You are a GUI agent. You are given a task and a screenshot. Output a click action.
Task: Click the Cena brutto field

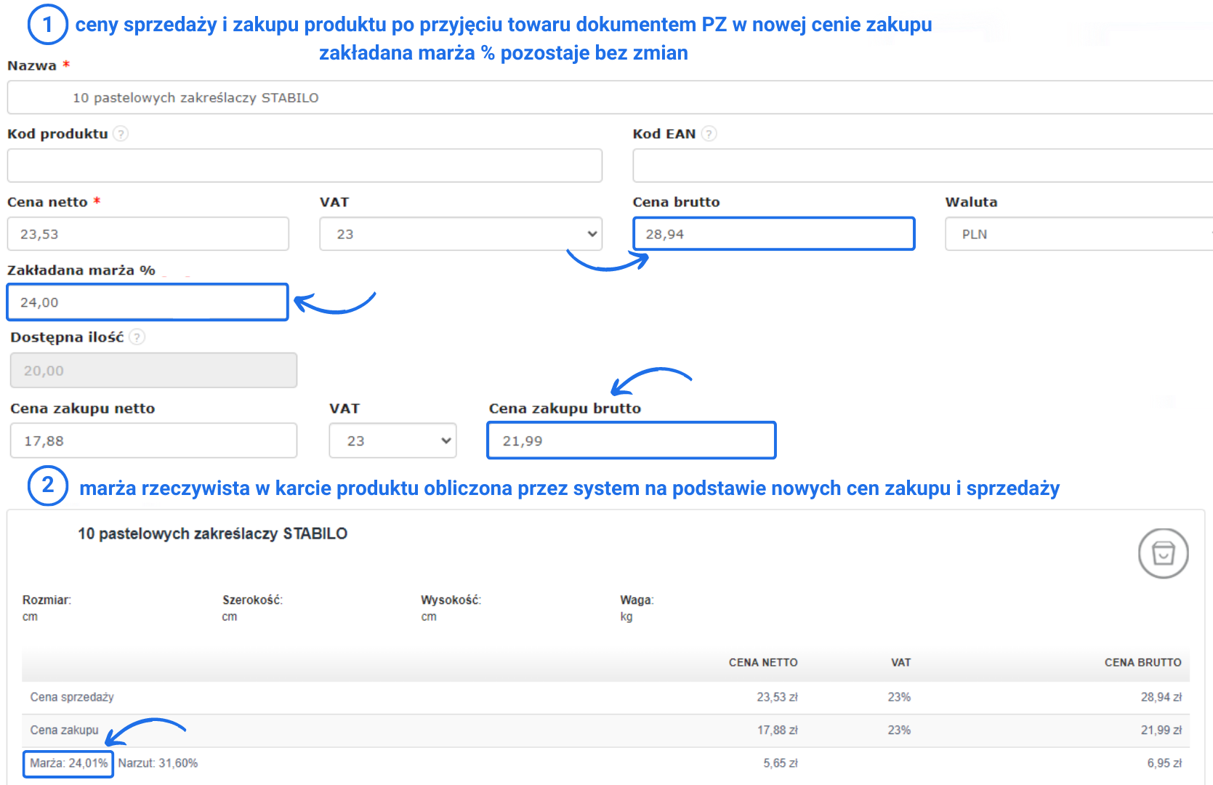[x=773, y=234]
